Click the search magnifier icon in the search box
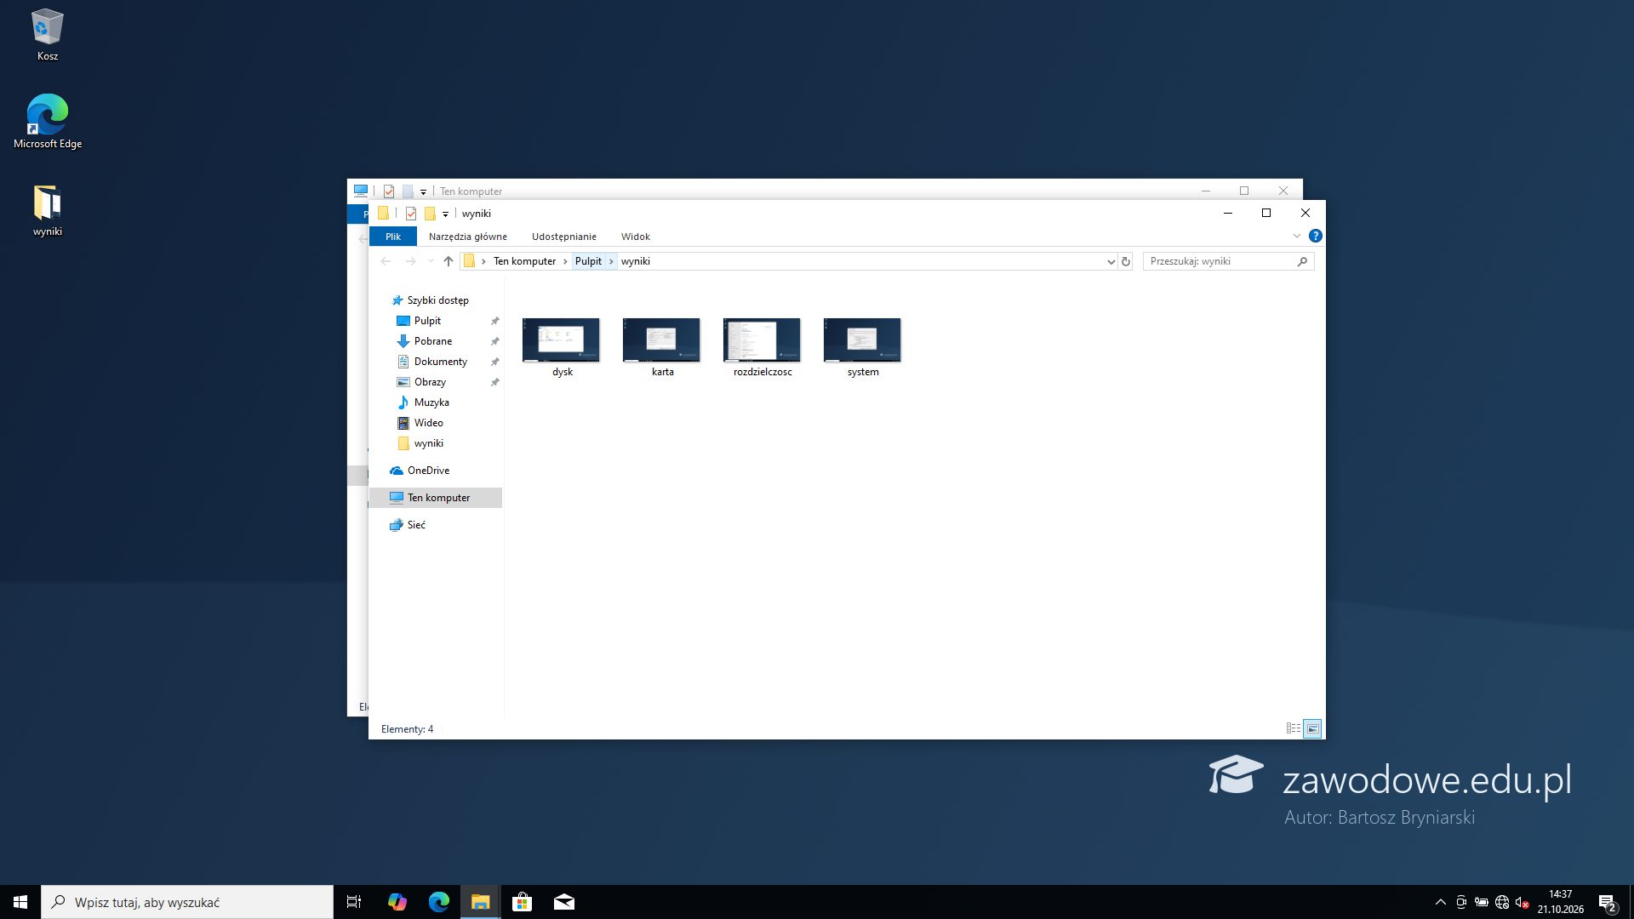The width and height of the screenshot is (1634, 919). pos(1302,261)
